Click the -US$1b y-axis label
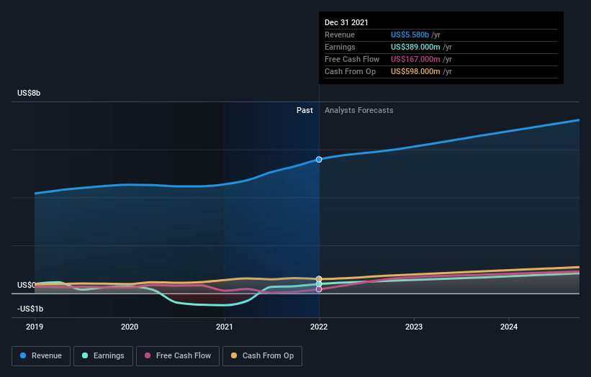The image size is (591, 377). 30,309
